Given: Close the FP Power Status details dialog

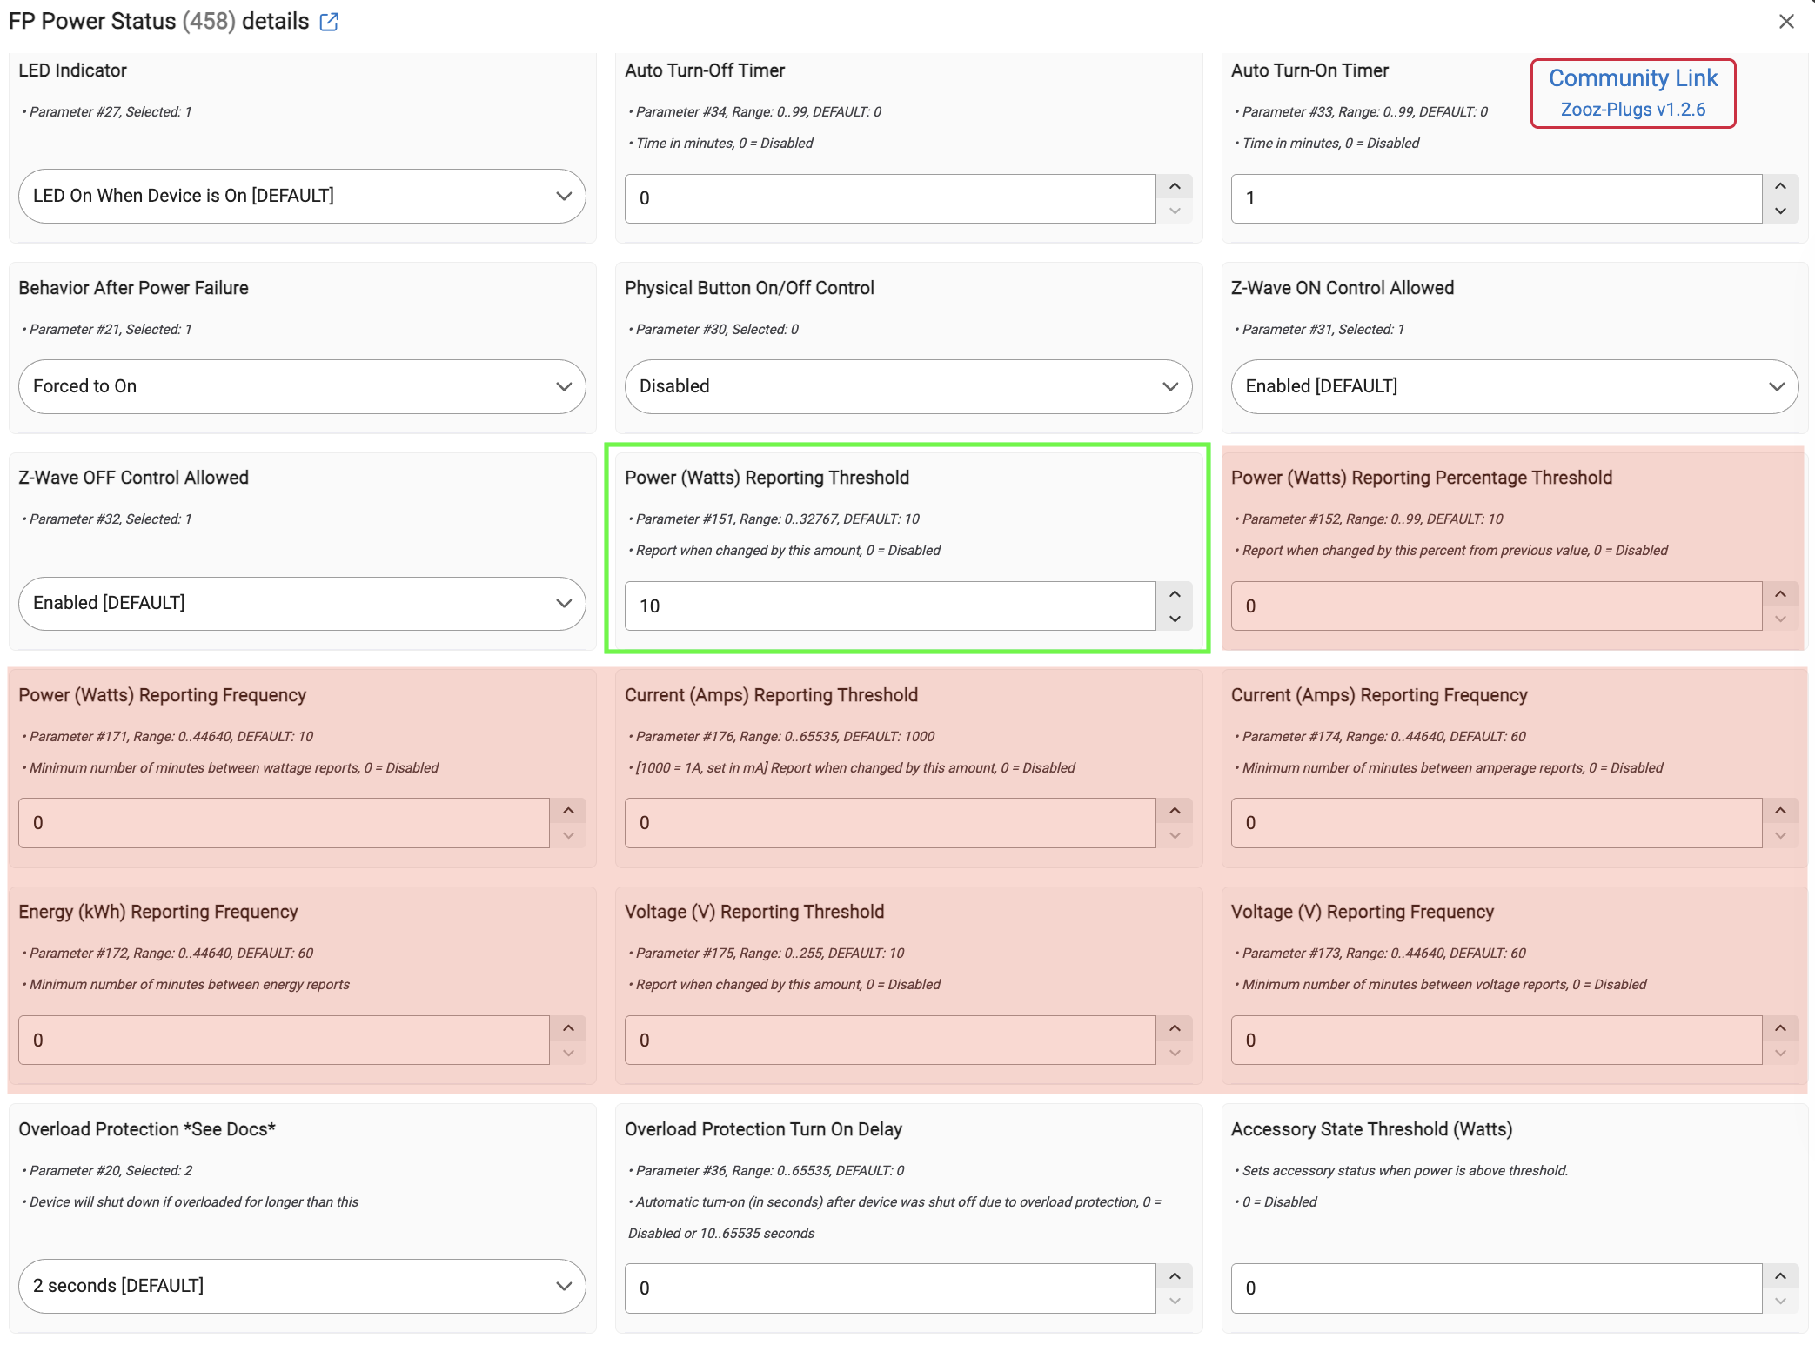Looking at the screenshot, I should (x=1786, y=22).
